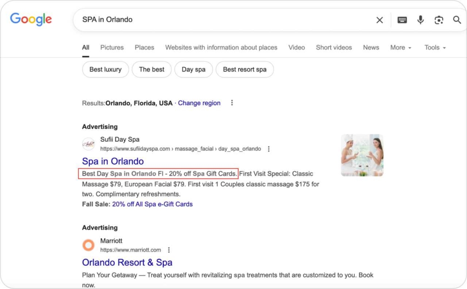467x289 pixels.
Task: Select the 'Best resort spa' filter chip
Action: 244,69
